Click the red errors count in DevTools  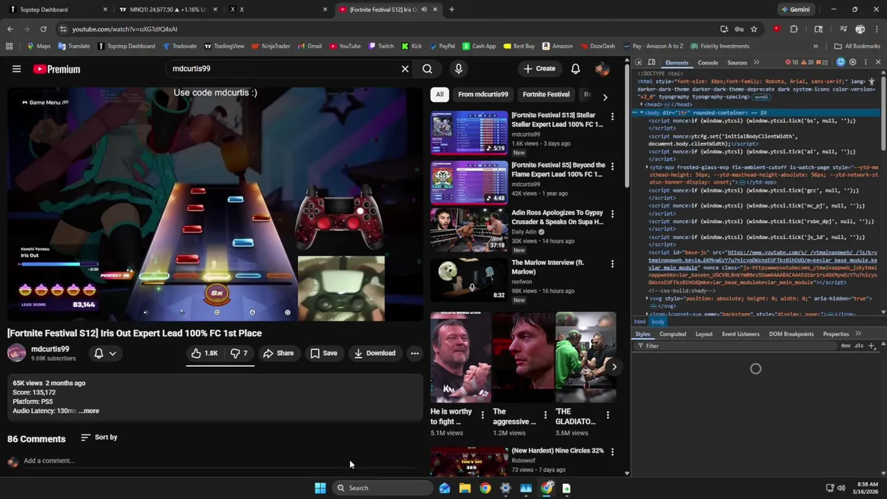tap(792, 62)
